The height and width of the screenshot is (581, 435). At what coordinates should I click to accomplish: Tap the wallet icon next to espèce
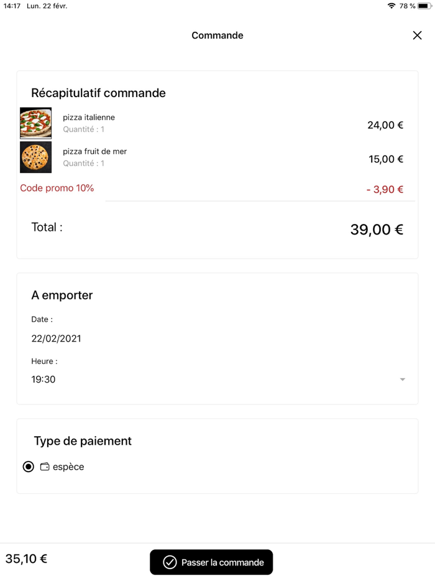pos(45,467)
